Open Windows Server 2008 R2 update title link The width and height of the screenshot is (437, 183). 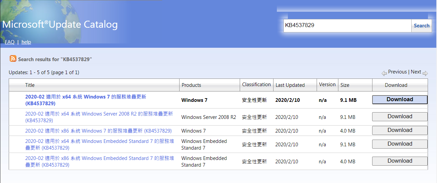point(99,114)
